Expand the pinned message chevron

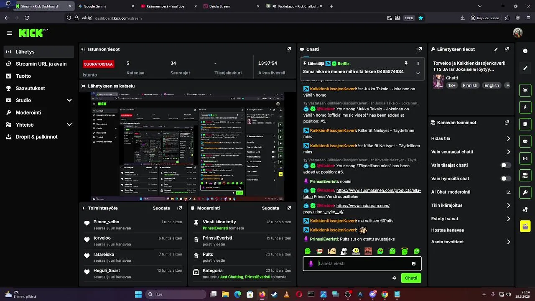click(418, 73)
